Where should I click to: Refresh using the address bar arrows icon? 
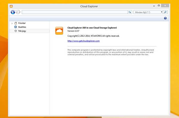(x=130, y=12)
